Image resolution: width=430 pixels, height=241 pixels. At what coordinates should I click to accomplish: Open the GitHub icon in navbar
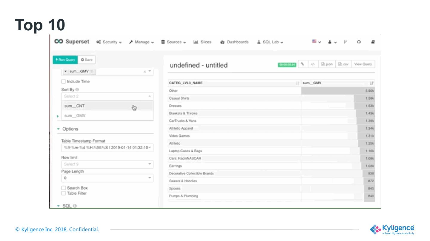359,42
